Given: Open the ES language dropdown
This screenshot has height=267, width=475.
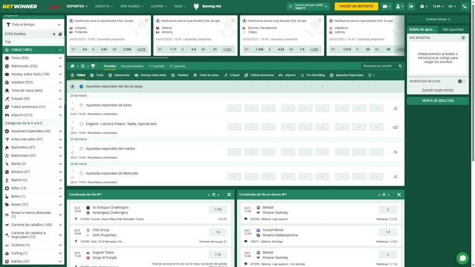Looking at the screenshot, I should coord(452,6).
